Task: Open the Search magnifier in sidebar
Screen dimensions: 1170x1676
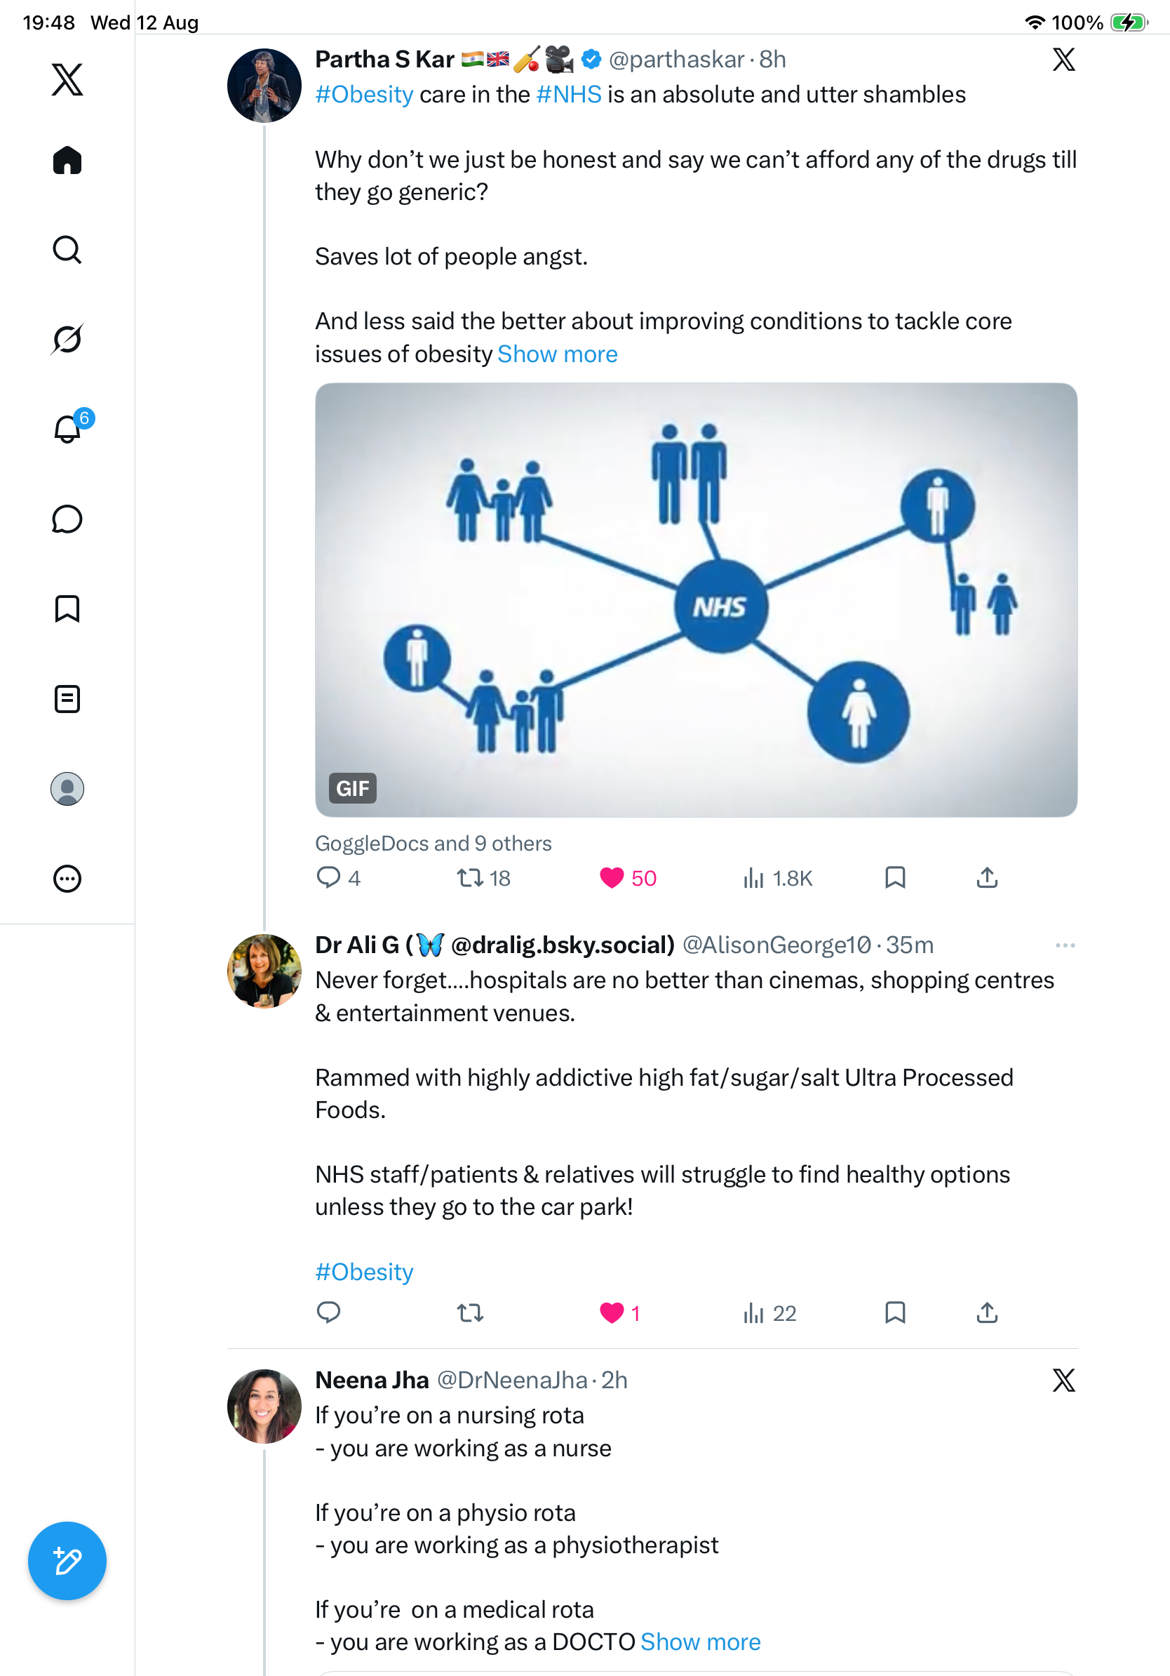Action: point(67,250)
